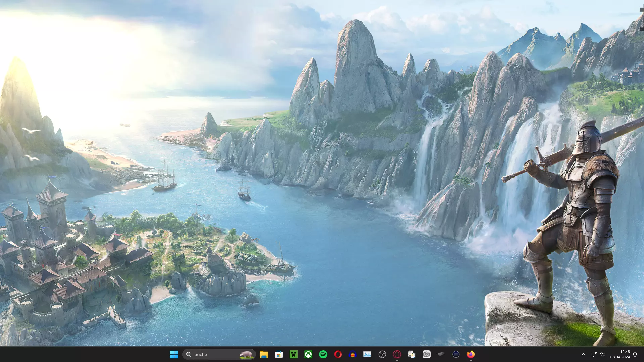Open the dark grey slab-shaped app icon
Viewport: 644px width, 362px height.
point(441,354)
